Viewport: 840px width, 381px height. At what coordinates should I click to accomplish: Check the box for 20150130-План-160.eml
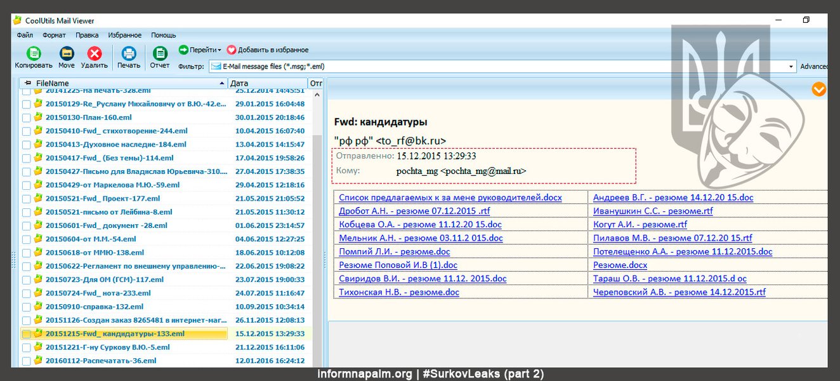[x=26, y=117]
